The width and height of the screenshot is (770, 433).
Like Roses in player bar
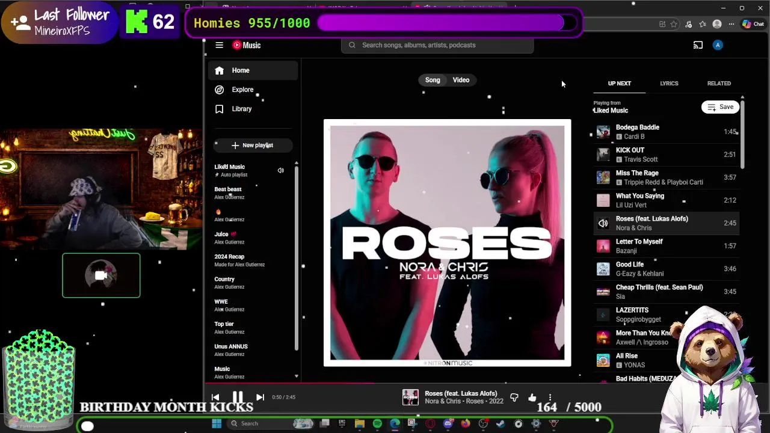pos(532,398)
